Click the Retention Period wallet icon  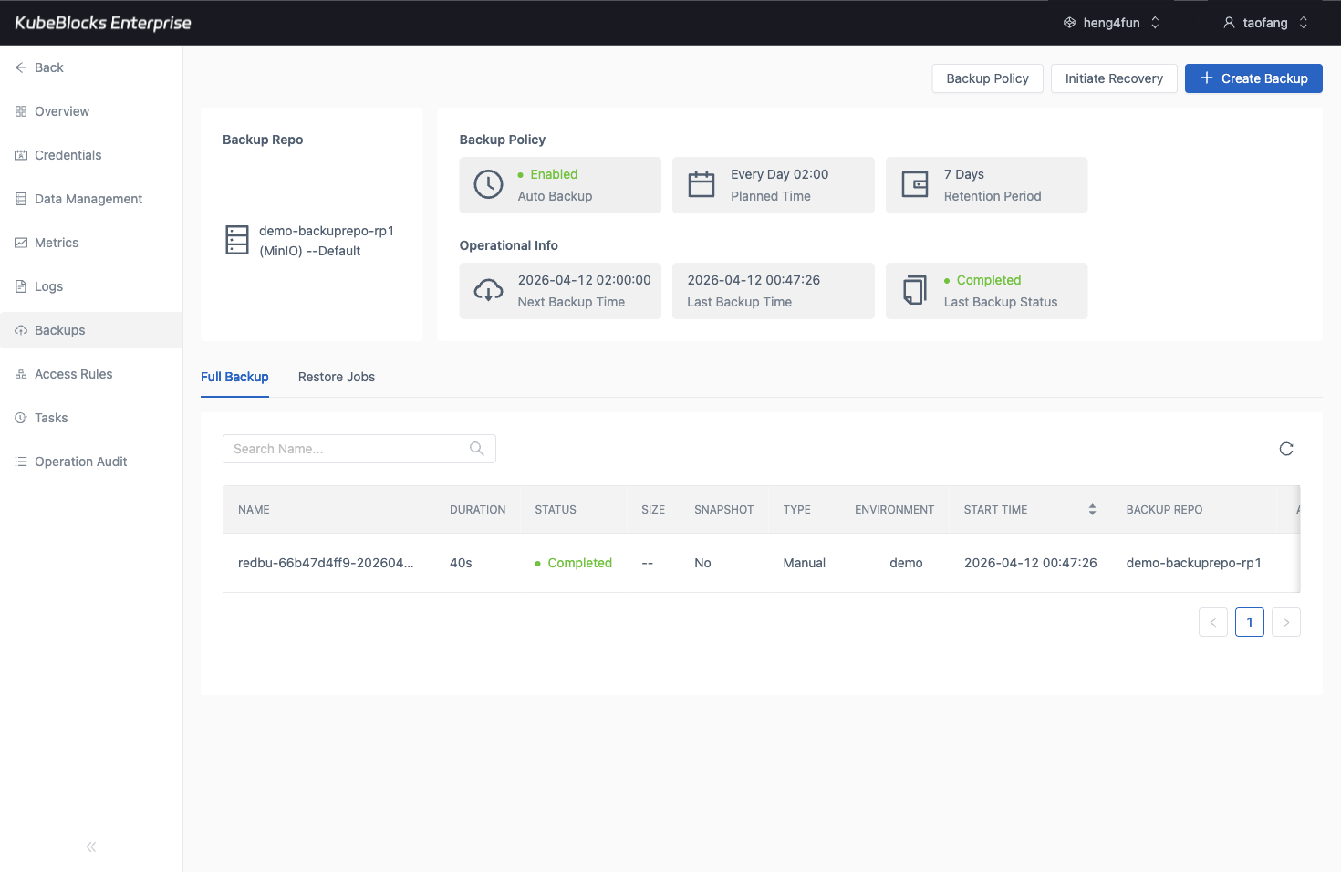915,185
